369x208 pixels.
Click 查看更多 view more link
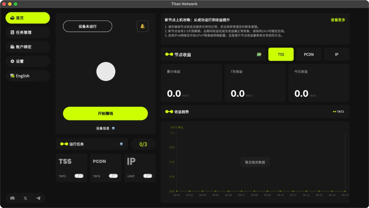[338, 20]
